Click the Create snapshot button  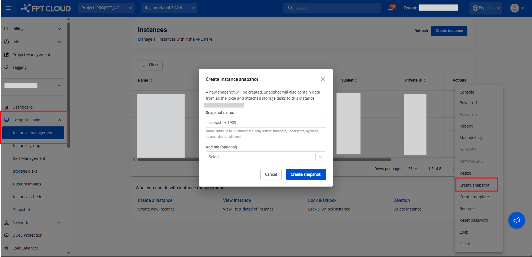coord(306,174)
